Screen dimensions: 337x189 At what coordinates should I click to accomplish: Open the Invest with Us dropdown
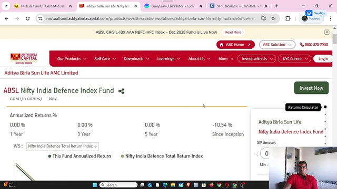click(256, 59)
